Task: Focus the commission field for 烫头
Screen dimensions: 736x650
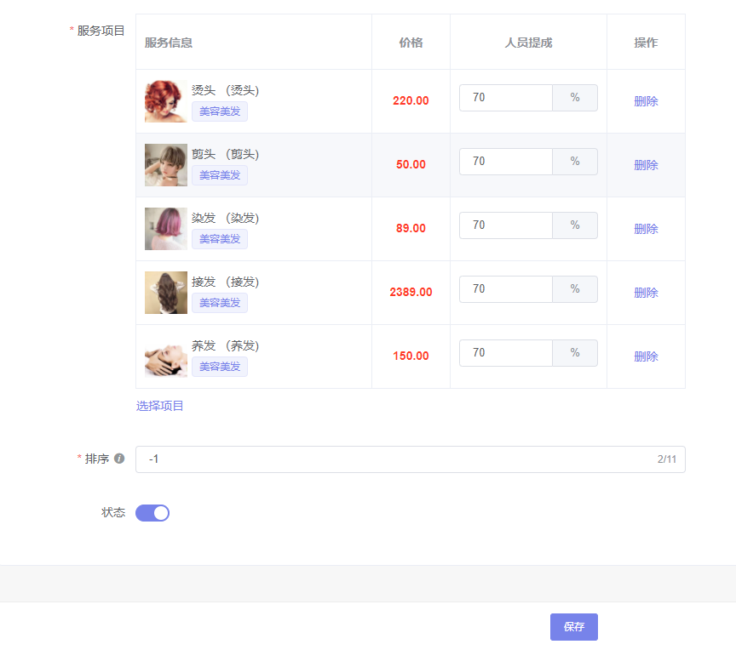Action: click(x=505, y=98)
